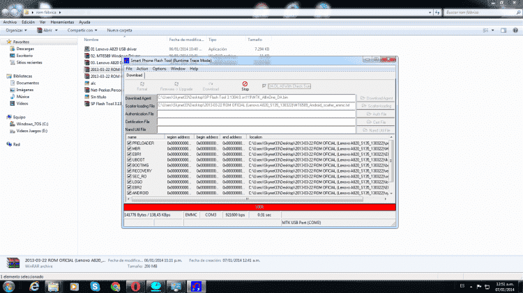Open the File menu in Flash Tool
The image size is (523, 293).
[129, 69]
